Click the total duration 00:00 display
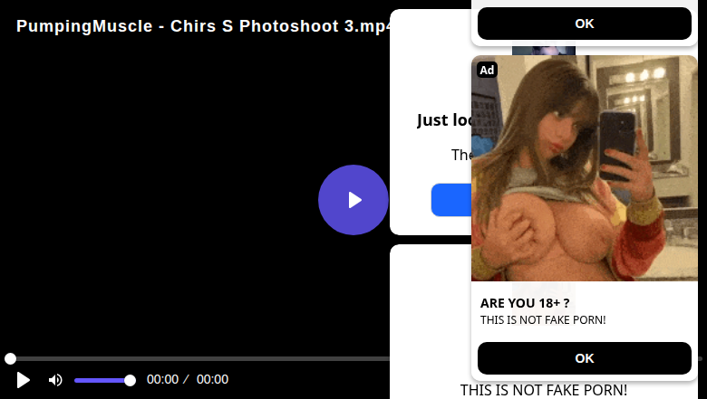 click(x=212, y=379)
